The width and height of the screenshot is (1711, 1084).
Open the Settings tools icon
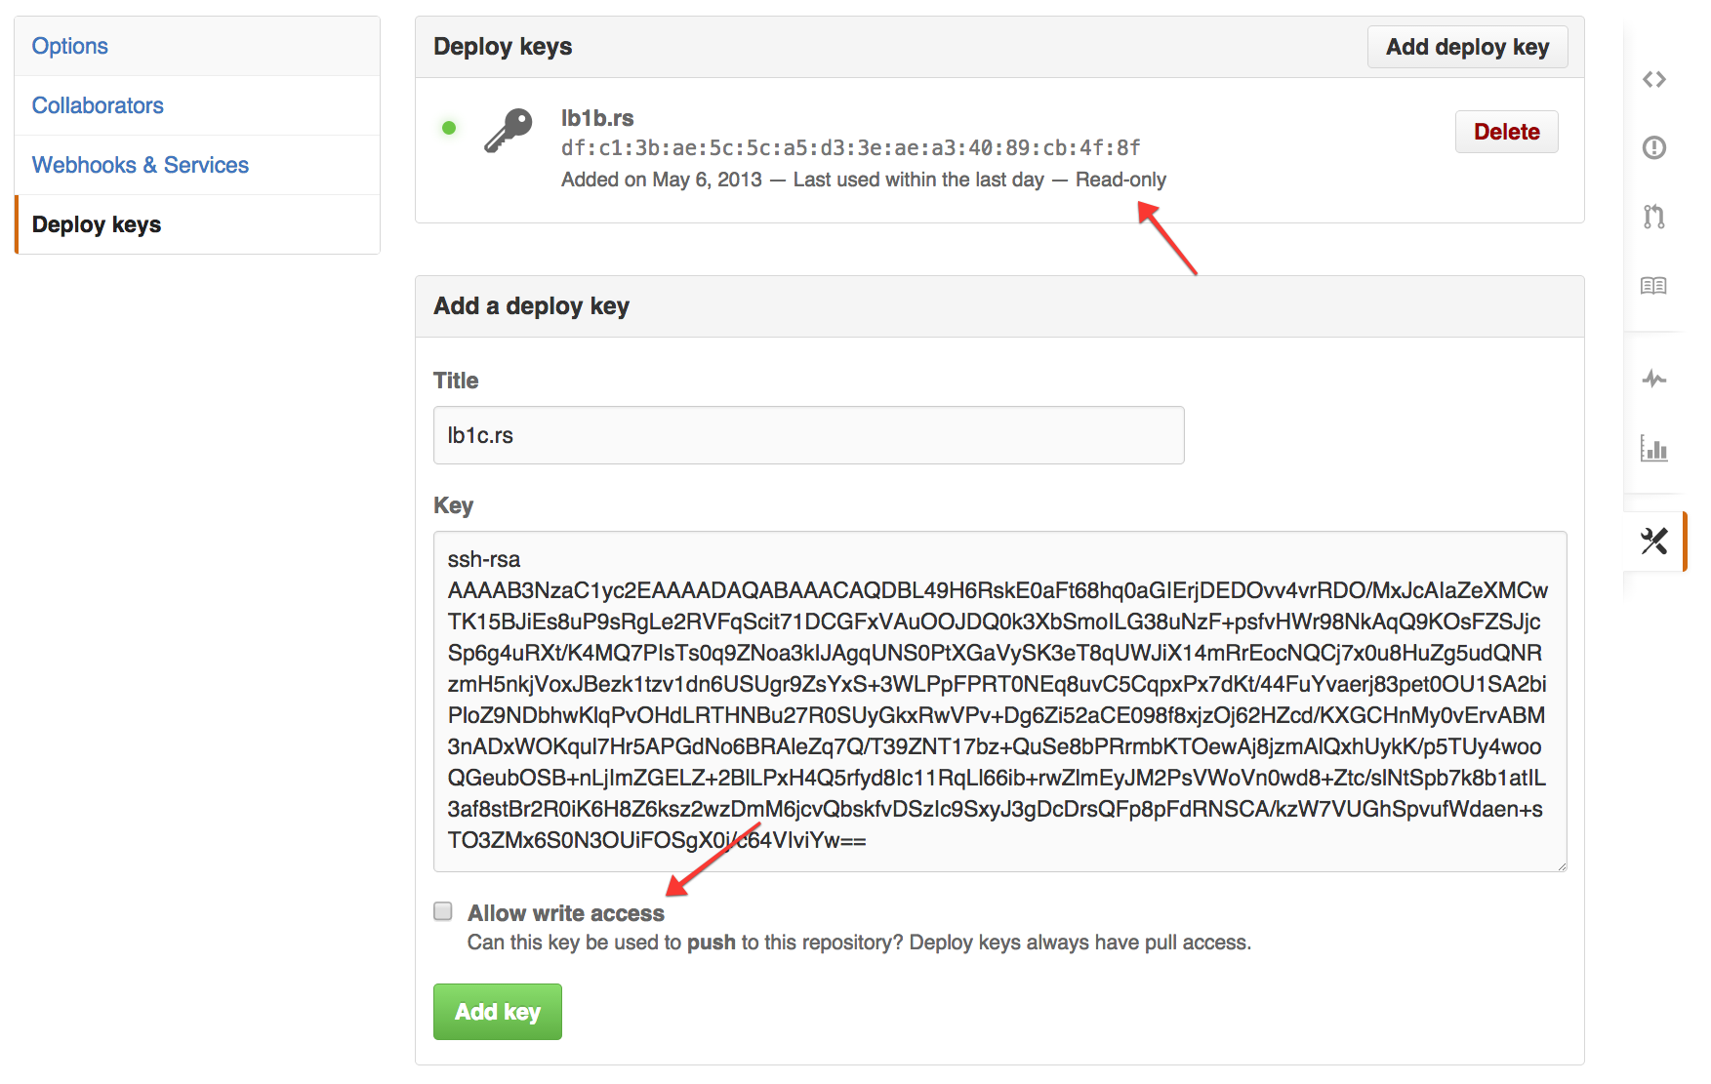point(1653,541)
